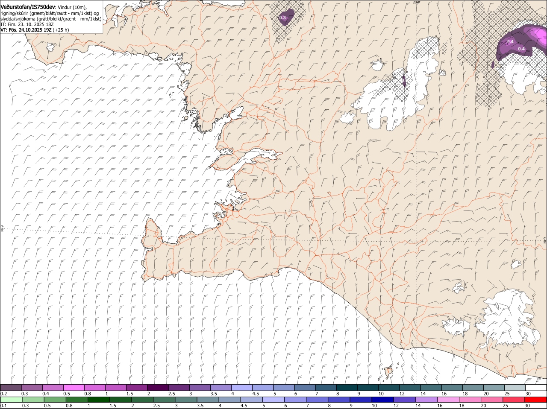This screenshot has width=547, height=409.
Task: Click the '0.3' label on the top purple precipitation blob
Action: [x=282, y=18]
